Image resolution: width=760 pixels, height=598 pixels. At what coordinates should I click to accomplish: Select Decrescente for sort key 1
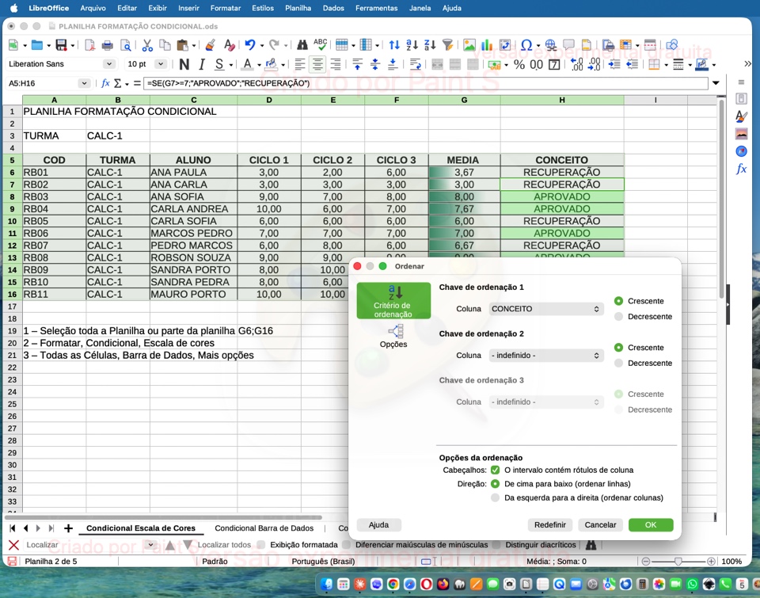(x=618, y=317)
